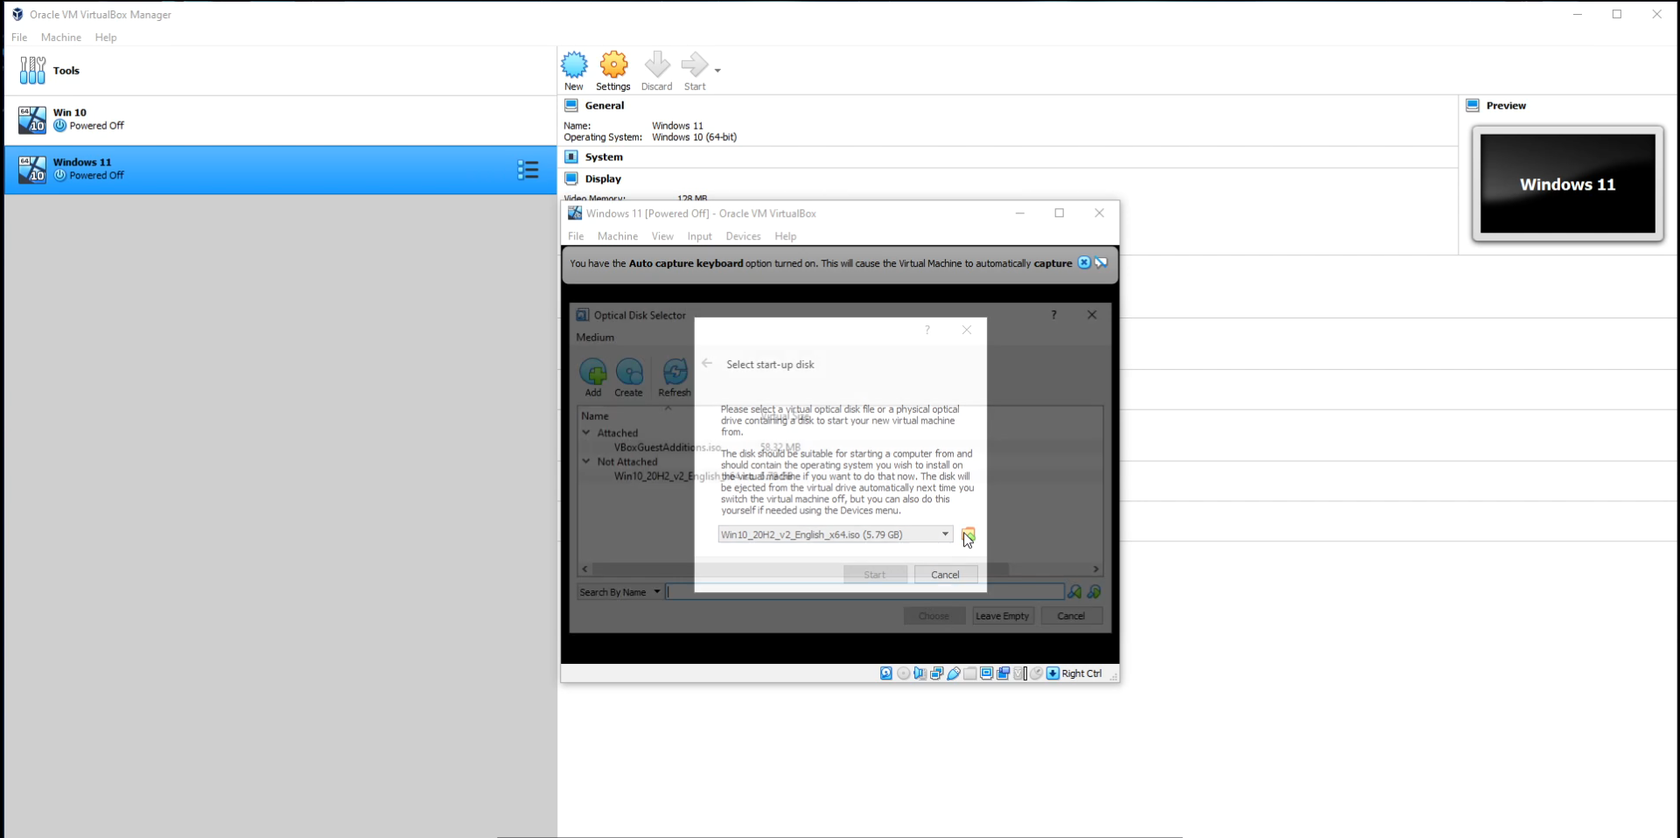Click the Refresh icon in Optical Disk Selector

[x=675, y=378]
